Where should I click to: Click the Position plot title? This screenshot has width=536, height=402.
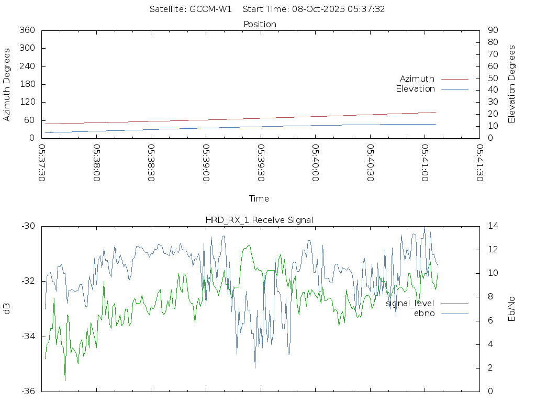click(x=260, y=25)
